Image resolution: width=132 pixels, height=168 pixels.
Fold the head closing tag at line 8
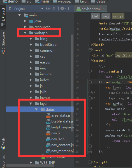click(90, 44)
